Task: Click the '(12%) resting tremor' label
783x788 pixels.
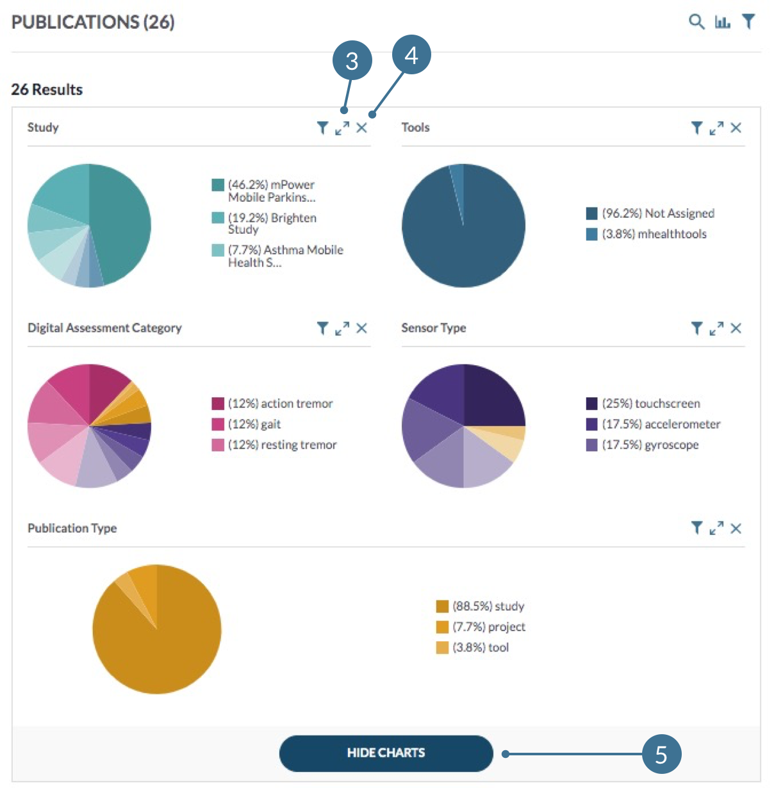Action: (x=283, y=445)
